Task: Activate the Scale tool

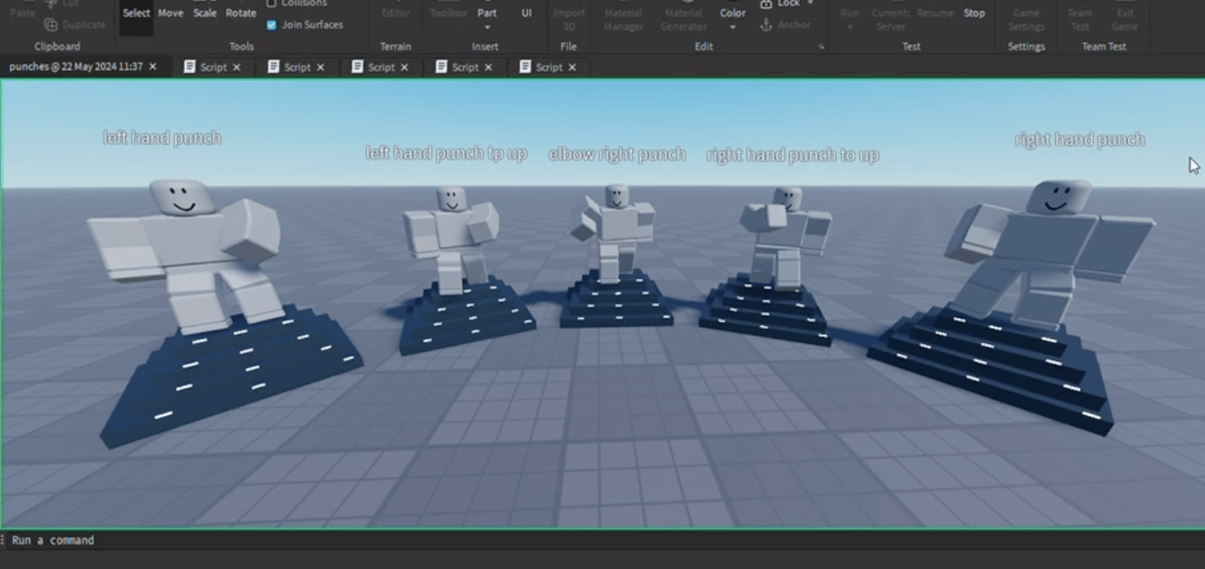Action: click(205, 13)
